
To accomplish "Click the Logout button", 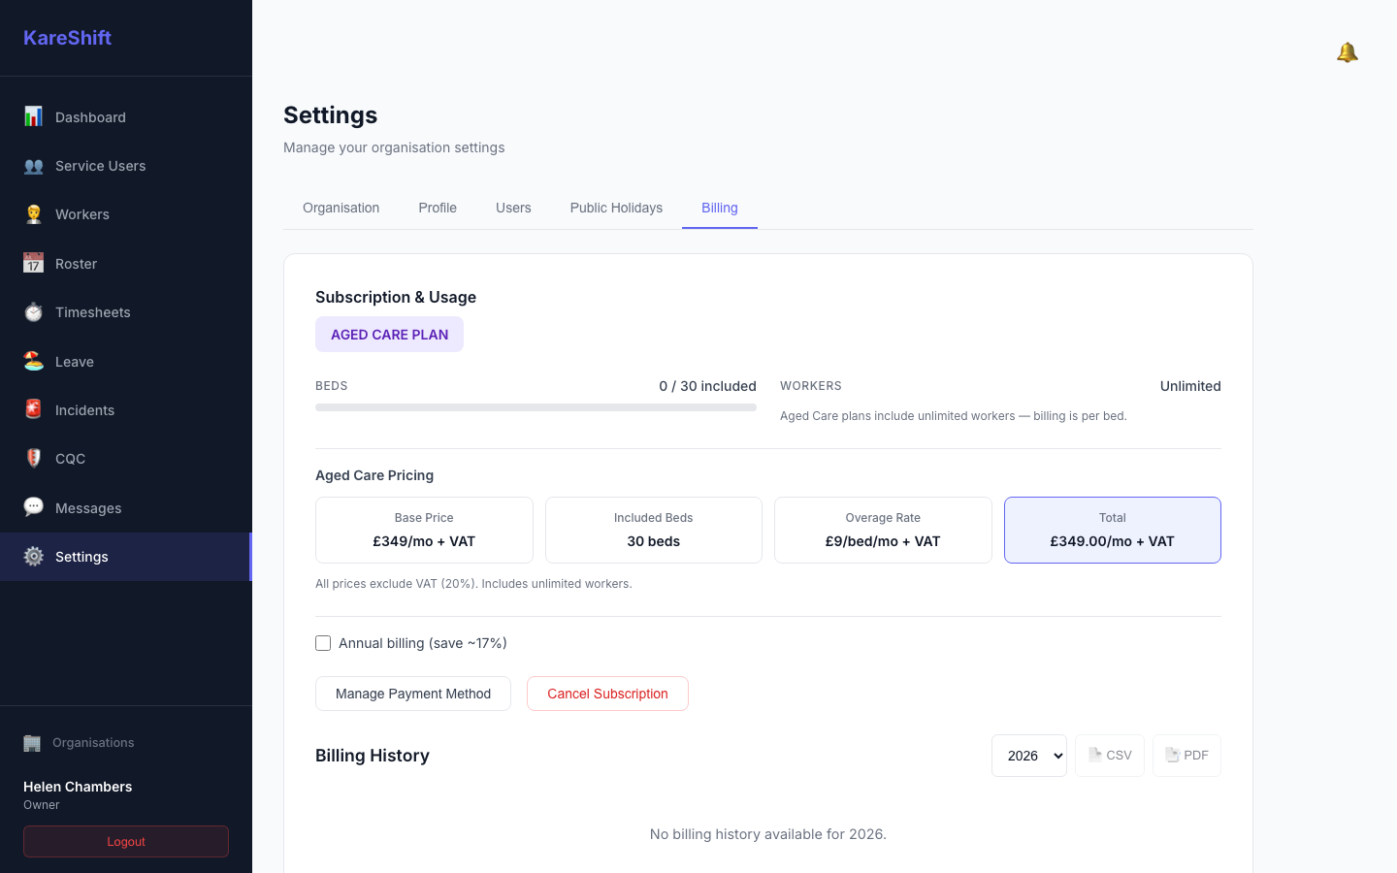I will pos(126,842).
